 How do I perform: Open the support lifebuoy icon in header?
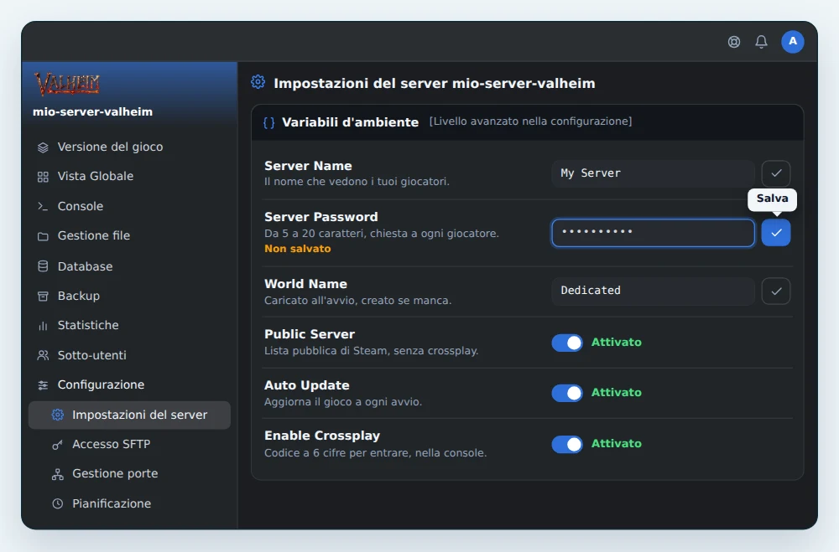point(734,42)
